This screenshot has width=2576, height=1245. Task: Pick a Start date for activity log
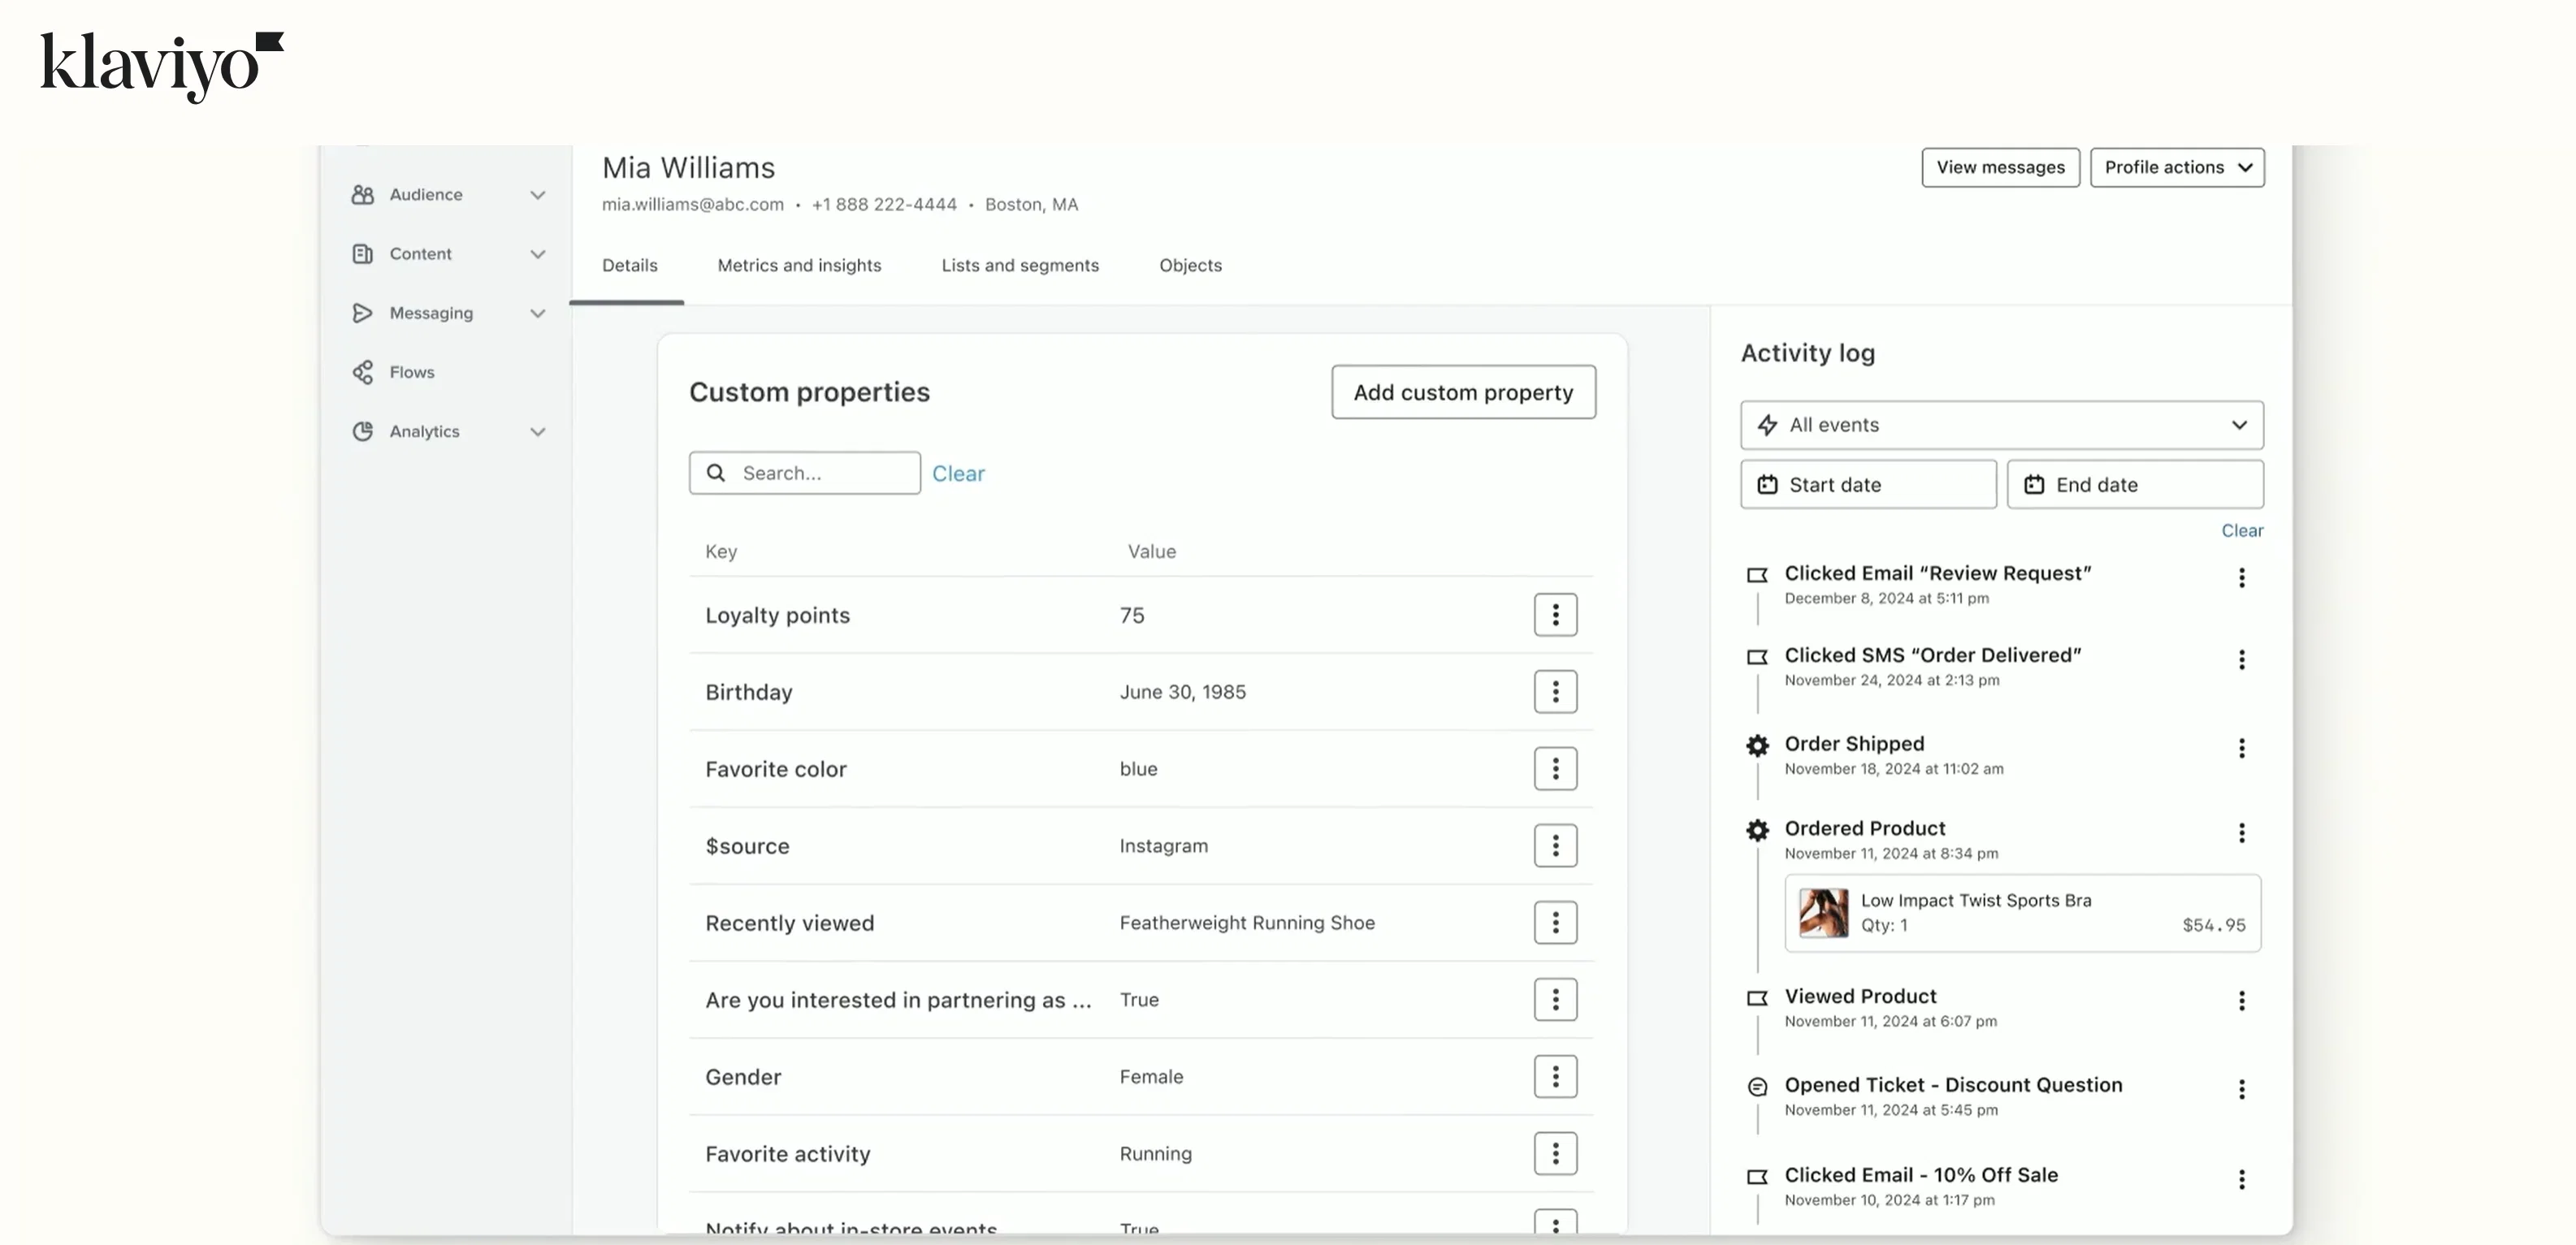(x=1868, y=485)
